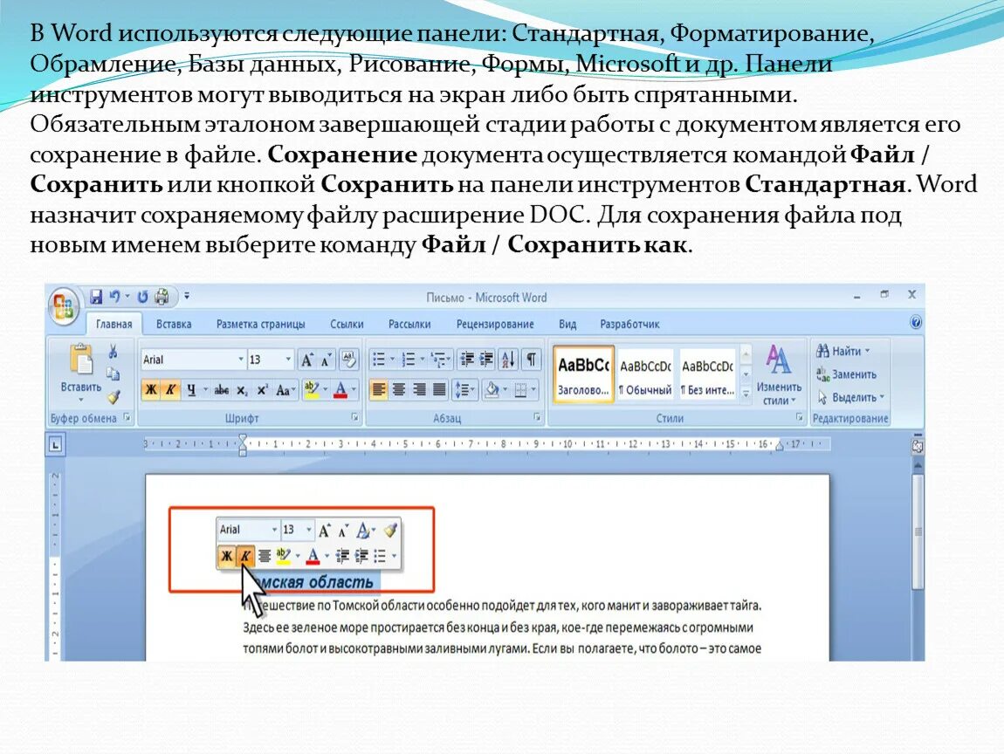Viewport: 1004px width, 754px height.
Task: Click Increase Indent icon in ribbon Абзац group
Action: pyautogui.click(x=487, y=360)
